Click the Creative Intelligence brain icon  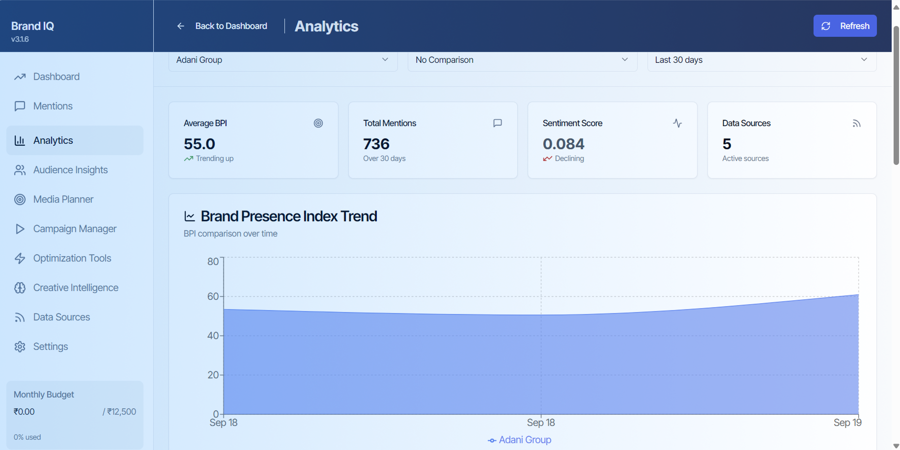[20, 288]
